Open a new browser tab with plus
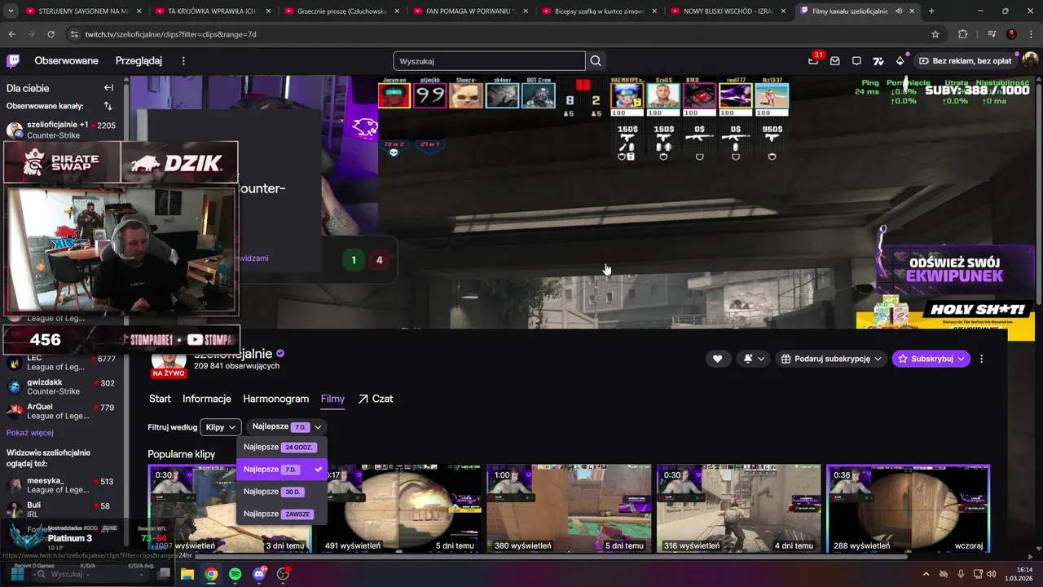Screen dimensions: 1043x587 931,11
